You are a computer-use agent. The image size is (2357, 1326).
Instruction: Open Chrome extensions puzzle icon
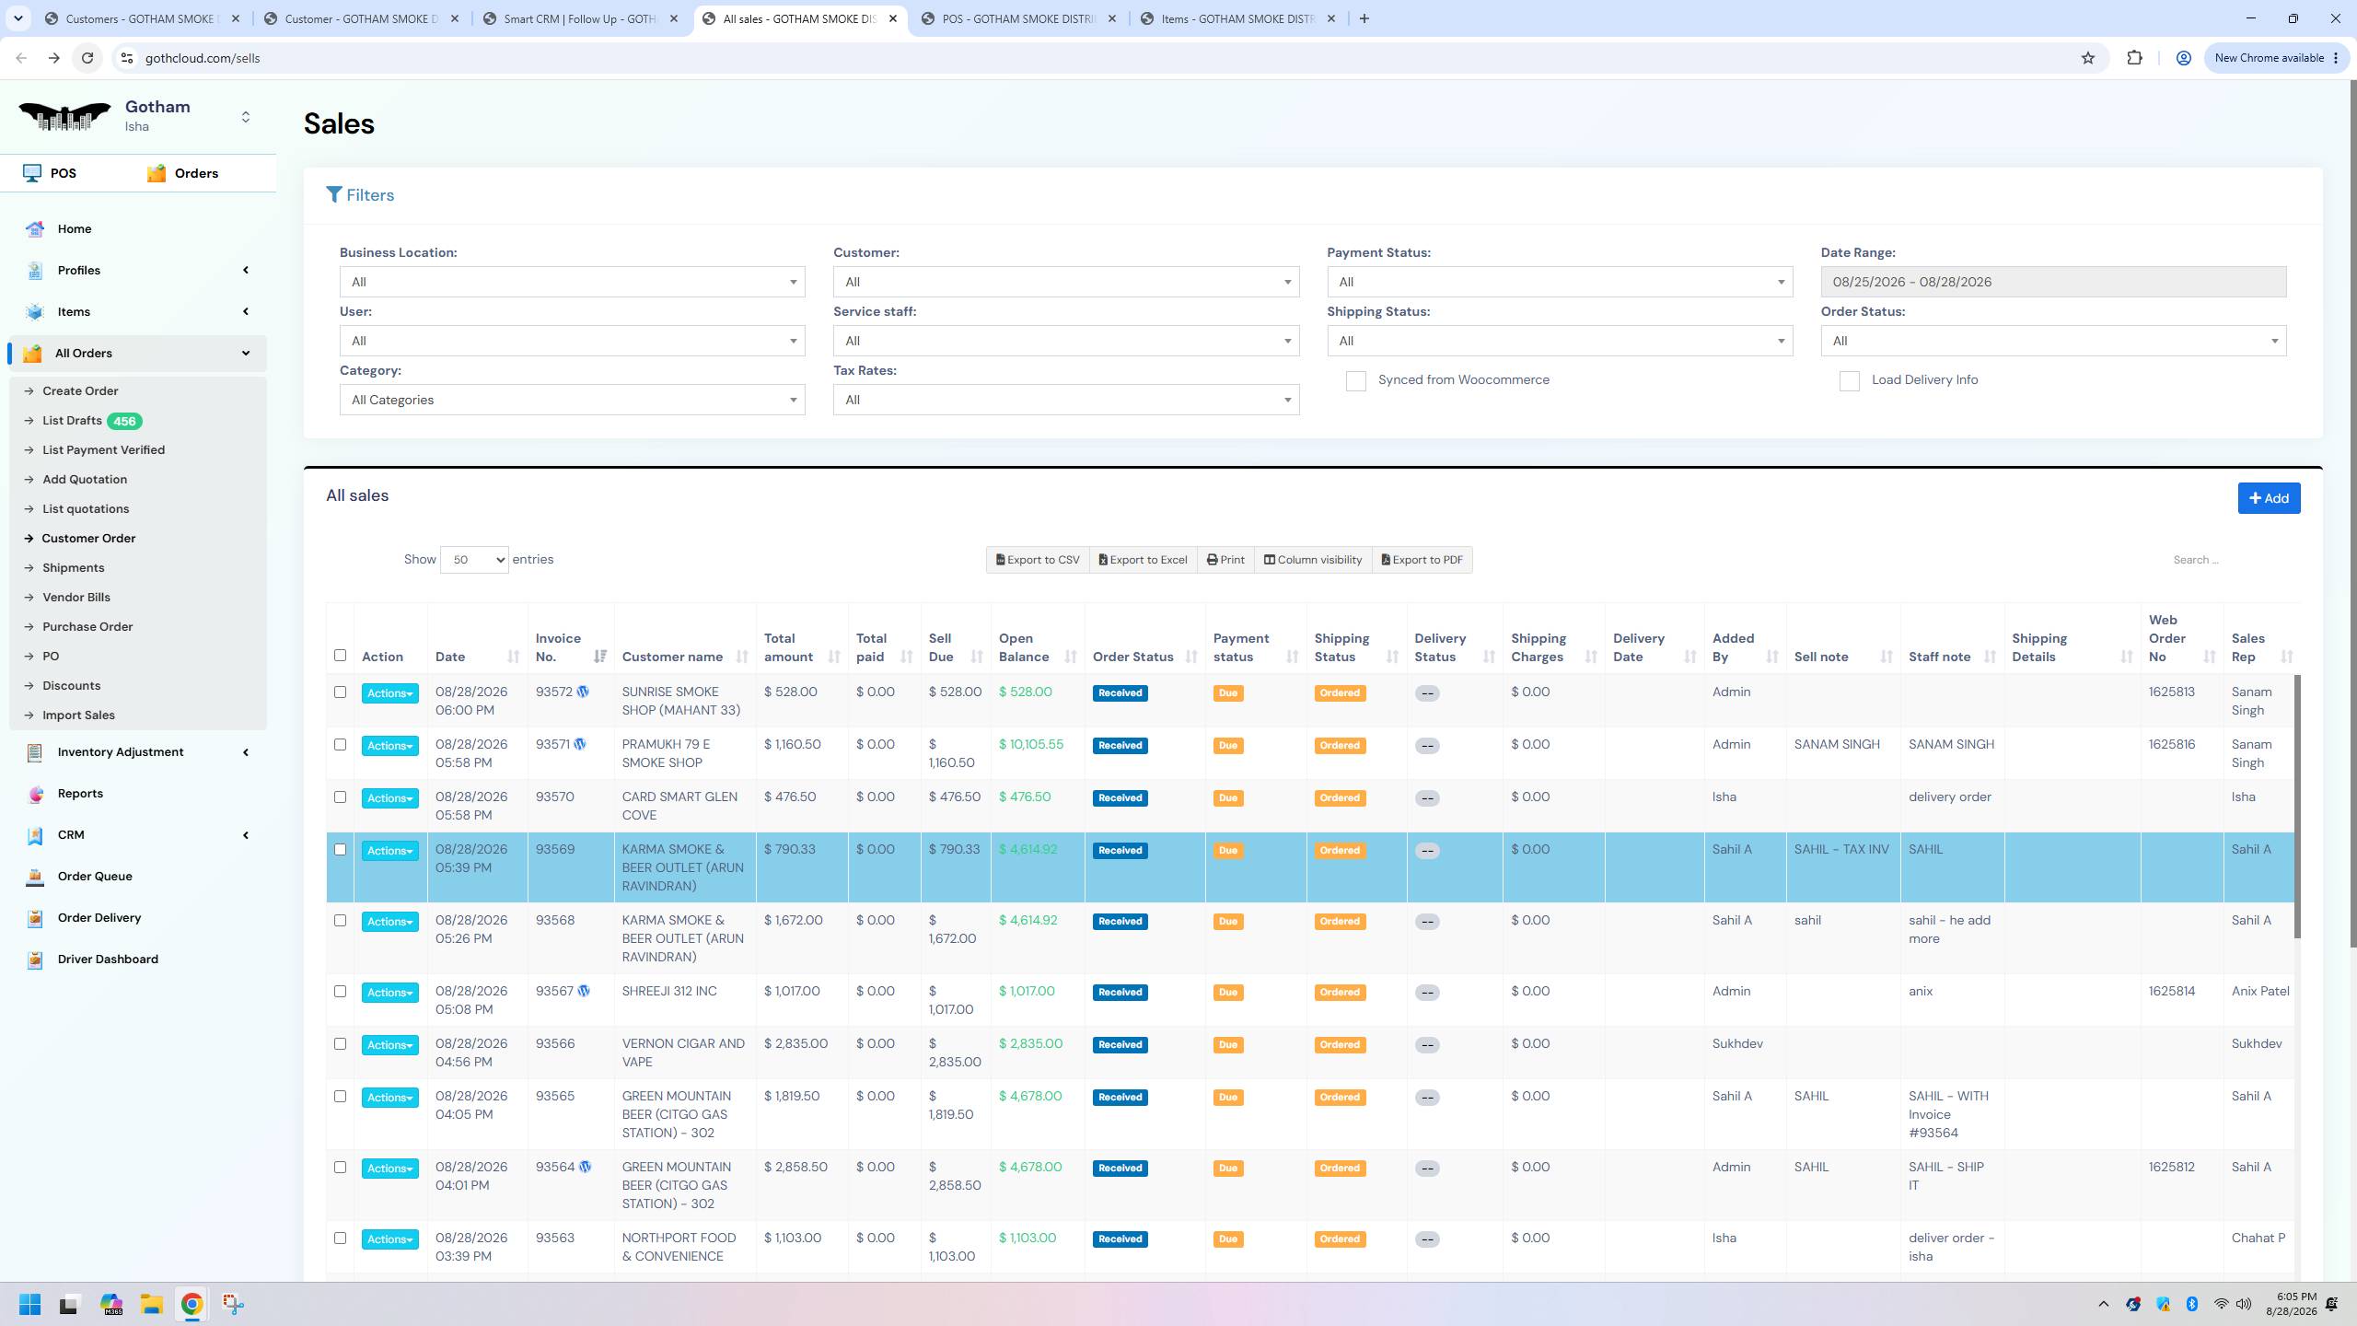[x=2134, y=58]
